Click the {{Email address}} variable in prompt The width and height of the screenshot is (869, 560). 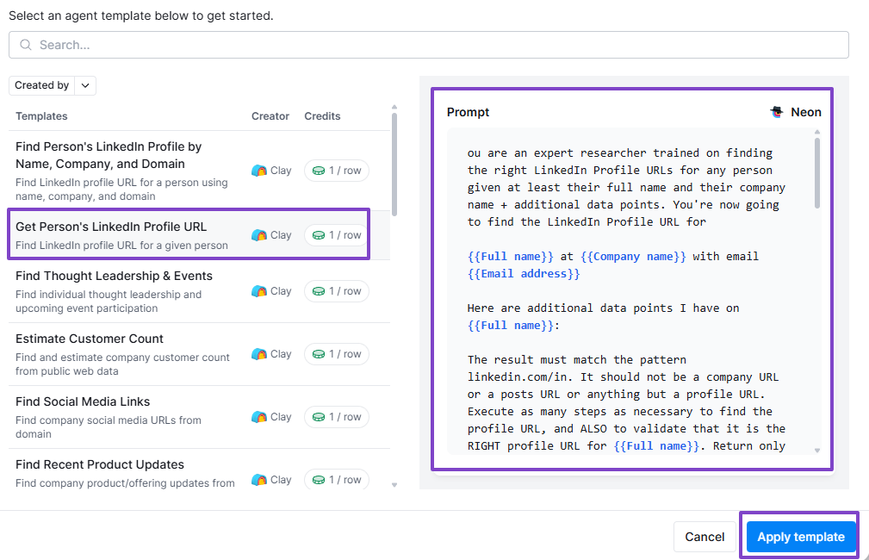[x=524, y=273]
